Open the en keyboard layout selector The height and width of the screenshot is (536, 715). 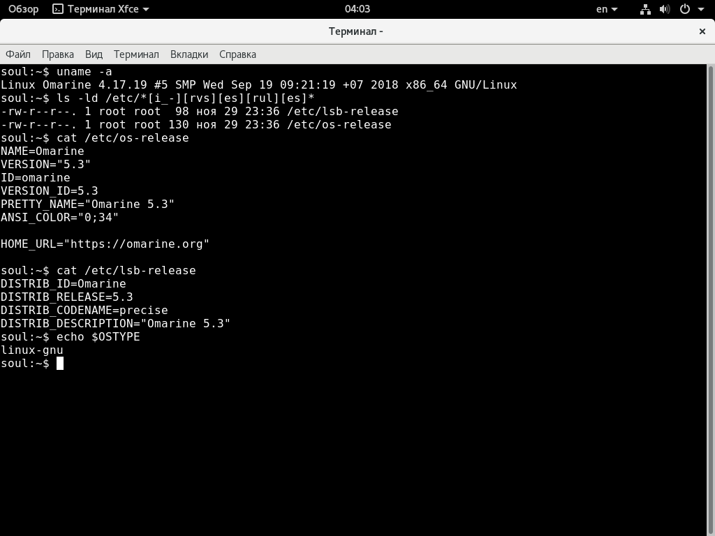(x=607, y=8)
